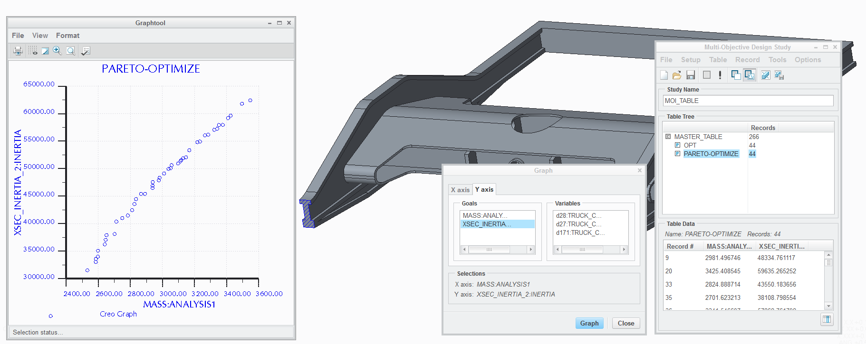Collapse the MASTER_TABLE tree node
Screen dimensions: 866x344
(x=668, y=137)
